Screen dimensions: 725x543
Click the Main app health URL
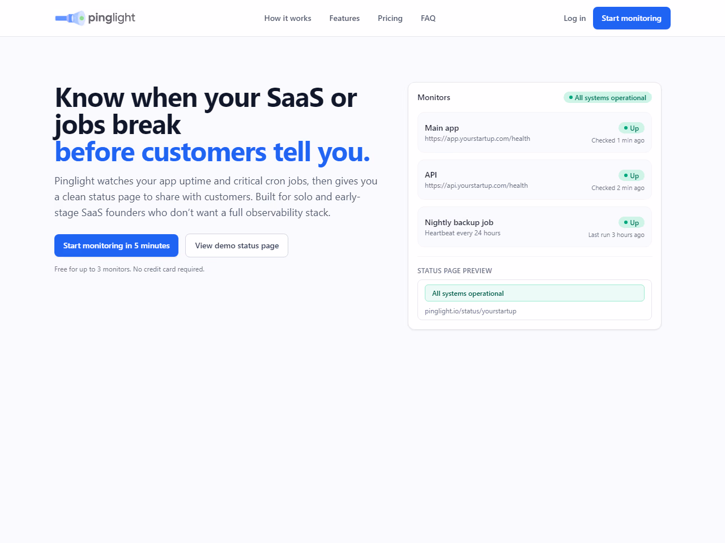click(477, 139)
